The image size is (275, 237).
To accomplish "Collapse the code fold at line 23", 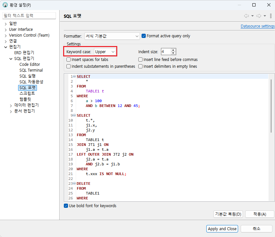I will (x=74, y=184).
